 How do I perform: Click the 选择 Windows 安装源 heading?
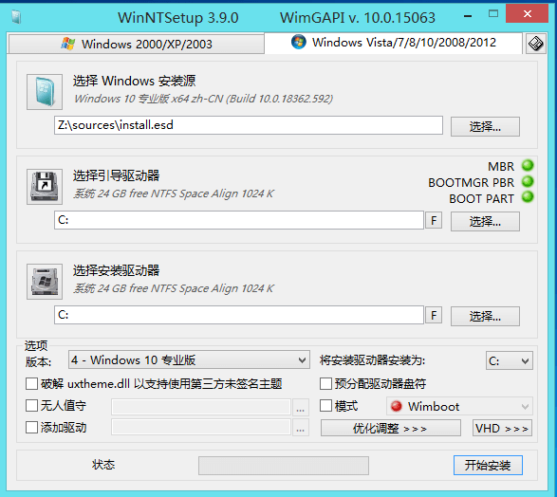[135, 81]
